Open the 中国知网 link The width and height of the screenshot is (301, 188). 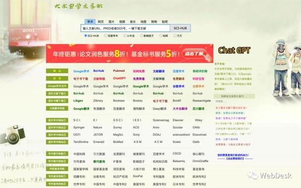(79, 154)
